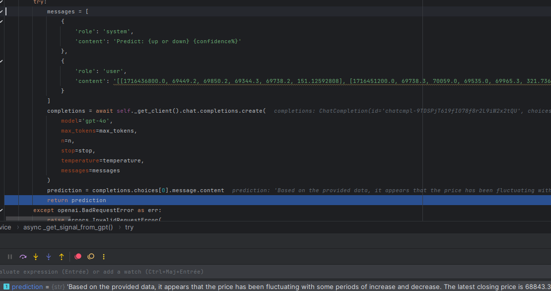Viewport: 551px width, 291px height.
Task: Open View Breakpoints via ring icon
Action: pyautogui.click(x=91, y=256)
